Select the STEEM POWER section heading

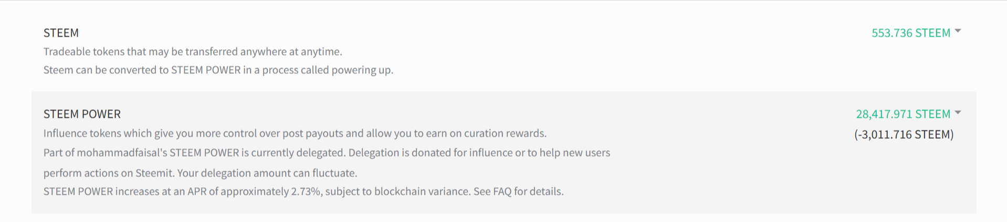point(82,114)
